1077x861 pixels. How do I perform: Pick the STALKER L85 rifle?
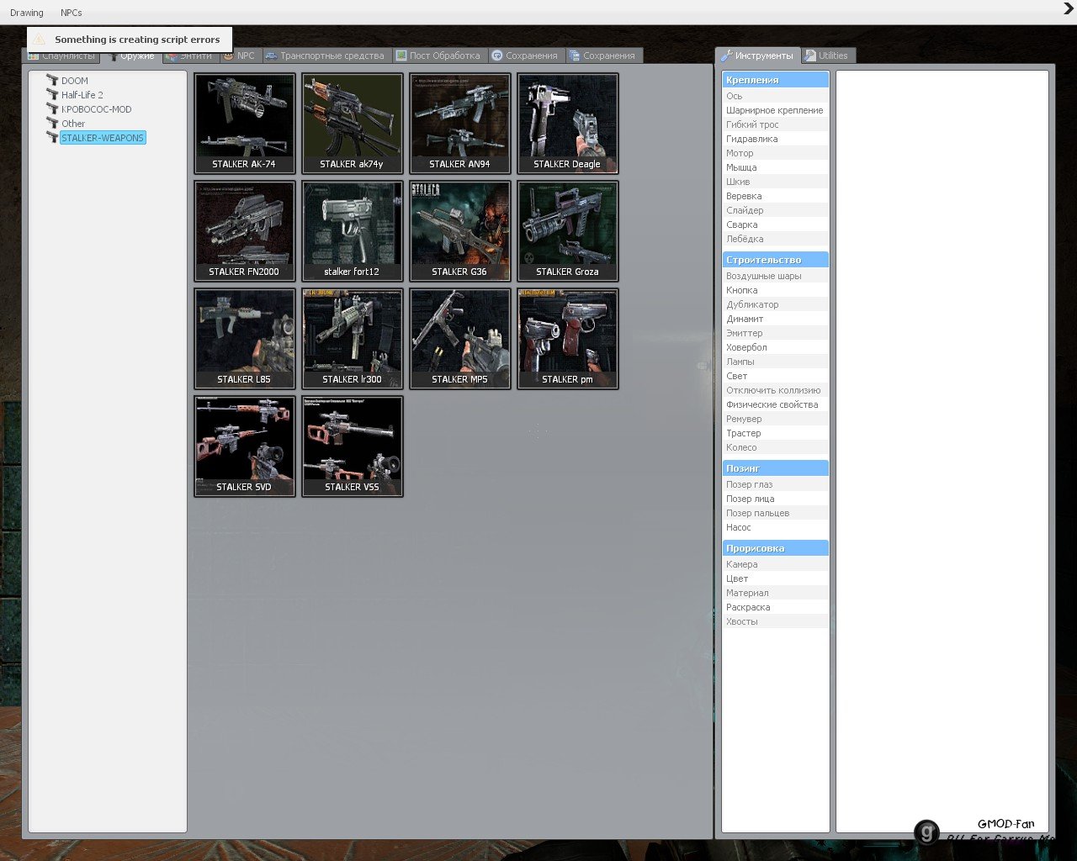coord(245,339)
